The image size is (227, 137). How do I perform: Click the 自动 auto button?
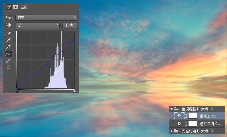69,25
